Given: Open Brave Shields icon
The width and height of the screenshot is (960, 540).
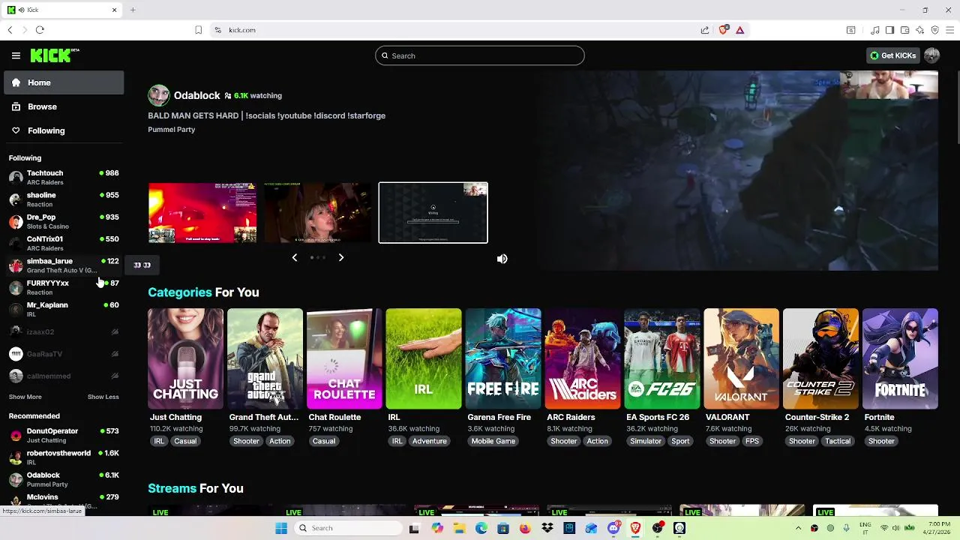Looking at the screenshot, I should (x=723, y=30).
